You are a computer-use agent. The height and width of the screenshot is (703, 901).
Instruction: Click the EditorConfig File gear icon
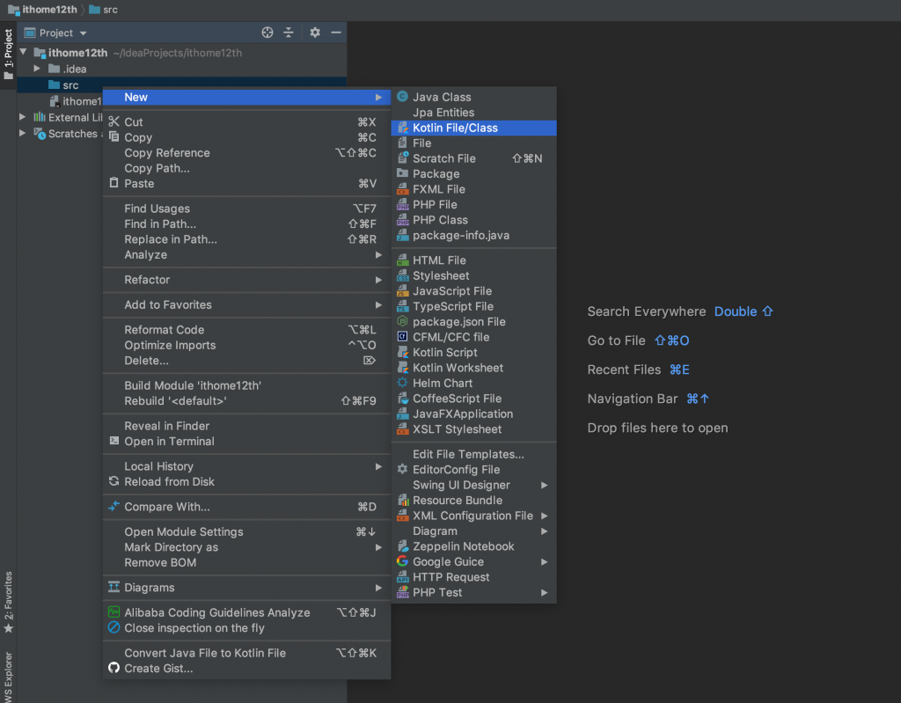403,469
